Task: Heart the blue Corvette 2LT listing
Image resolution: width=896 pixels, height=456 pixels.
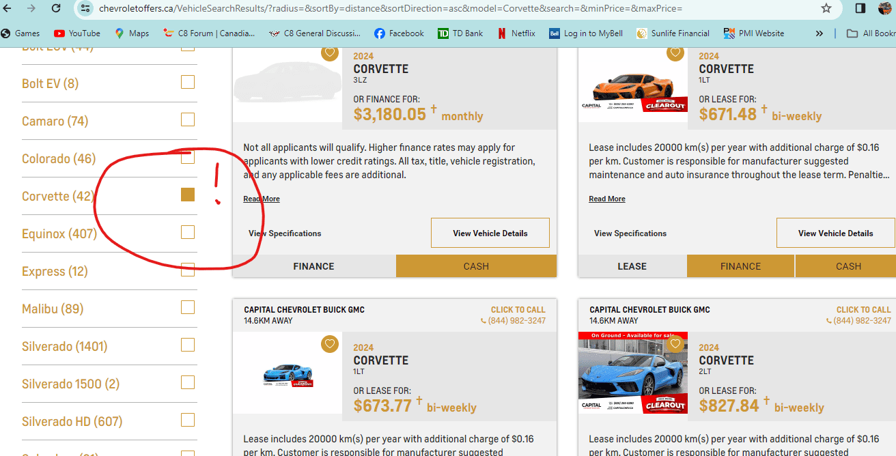Action: [x=675, y=343]
